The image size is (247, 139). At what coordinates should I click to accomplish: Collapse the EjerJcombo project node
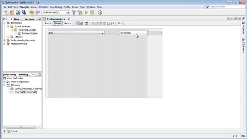click(x=5, y=23)
